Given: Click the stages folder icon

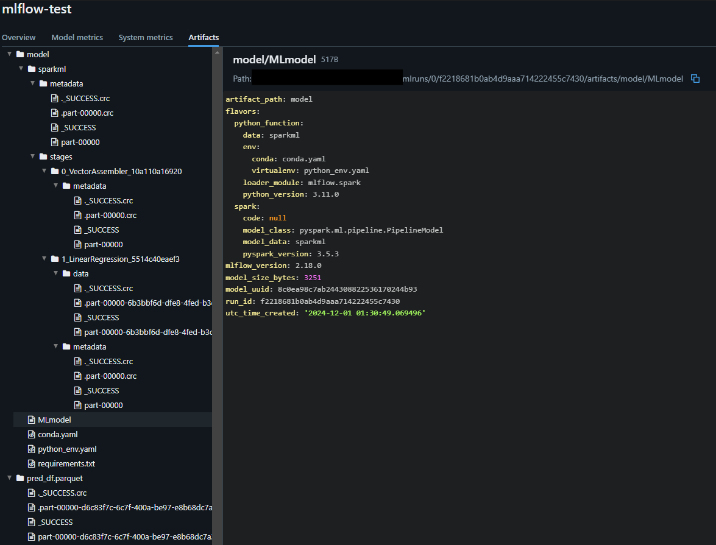Looking at the screenshot, I should (43, 157).
